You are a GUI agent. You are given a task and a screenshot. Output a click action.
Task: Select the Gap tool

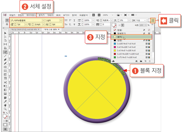[x=5, y=44]
